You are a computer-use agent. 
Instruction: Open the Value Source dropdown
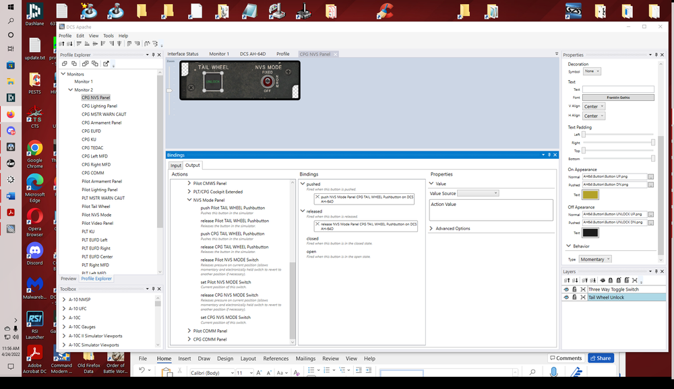[478, 193]
